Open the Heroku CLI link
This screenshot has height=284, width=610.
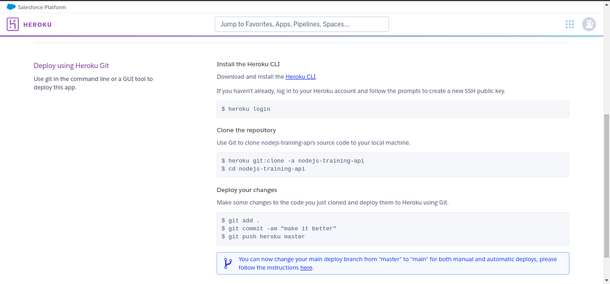300,77
